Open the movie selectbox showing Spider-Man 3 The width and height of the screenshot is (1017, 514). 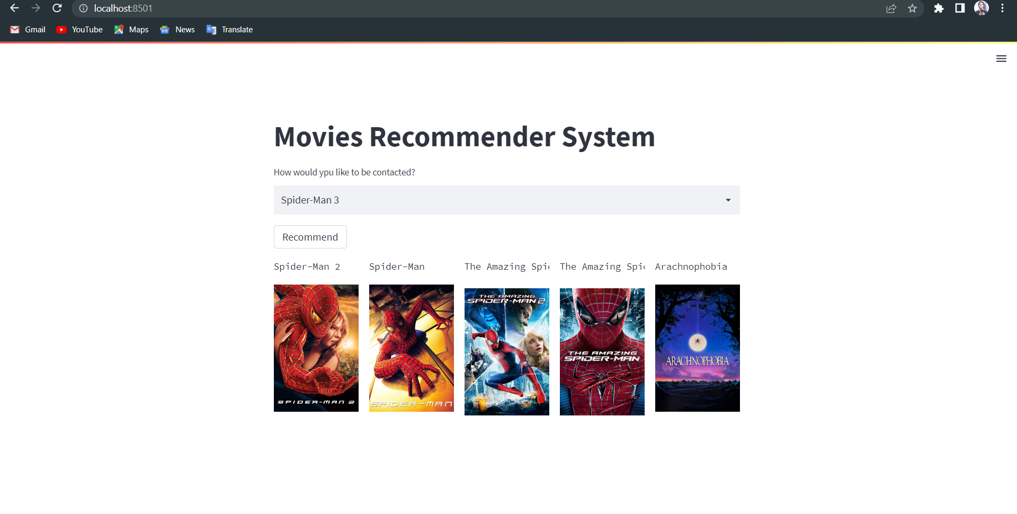point(506,200)
